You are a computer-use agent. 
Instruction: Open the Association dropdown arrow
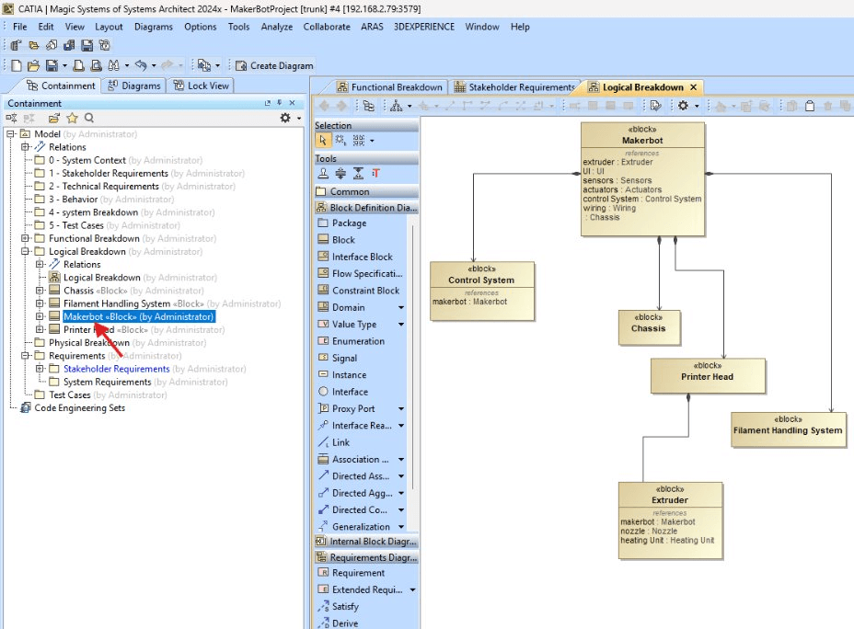click(x=401, y=459)
